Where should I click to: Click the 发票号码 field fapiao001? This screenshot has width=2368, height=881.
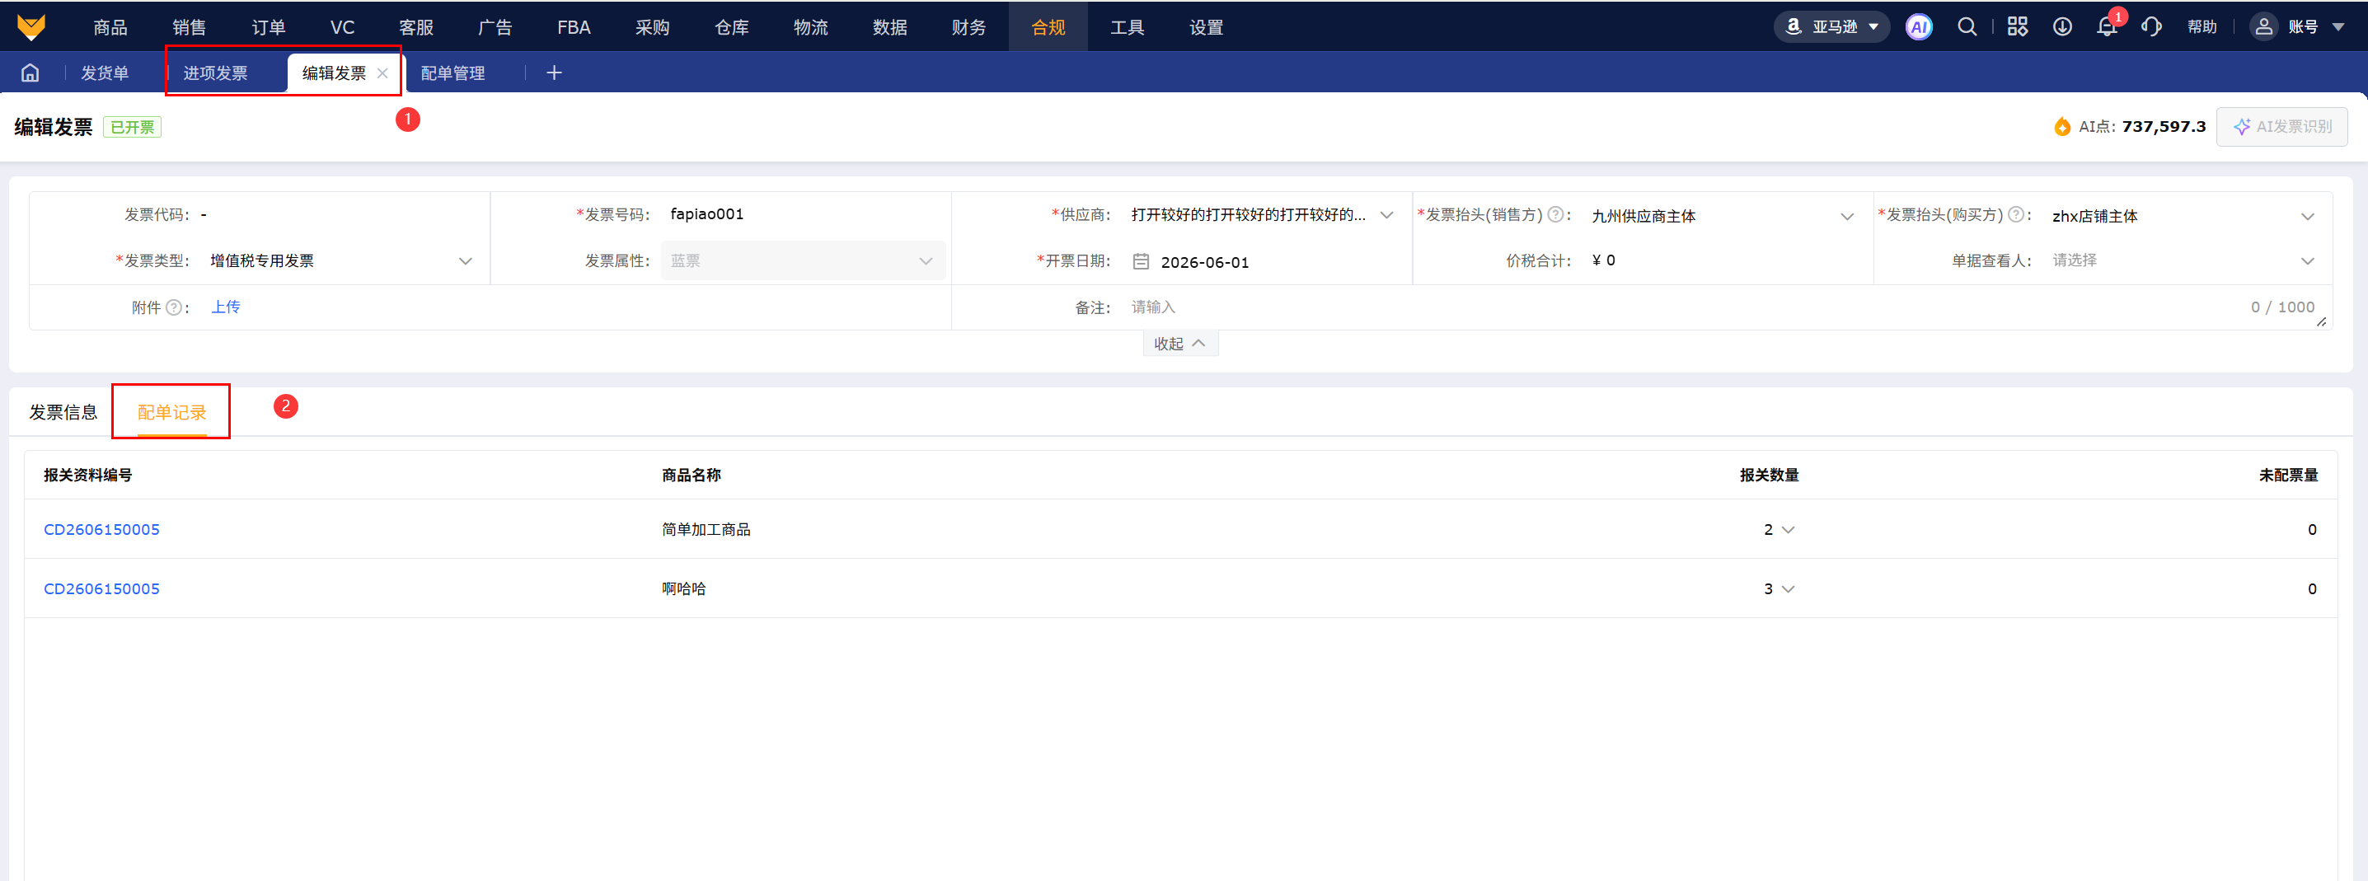point(805,214)
